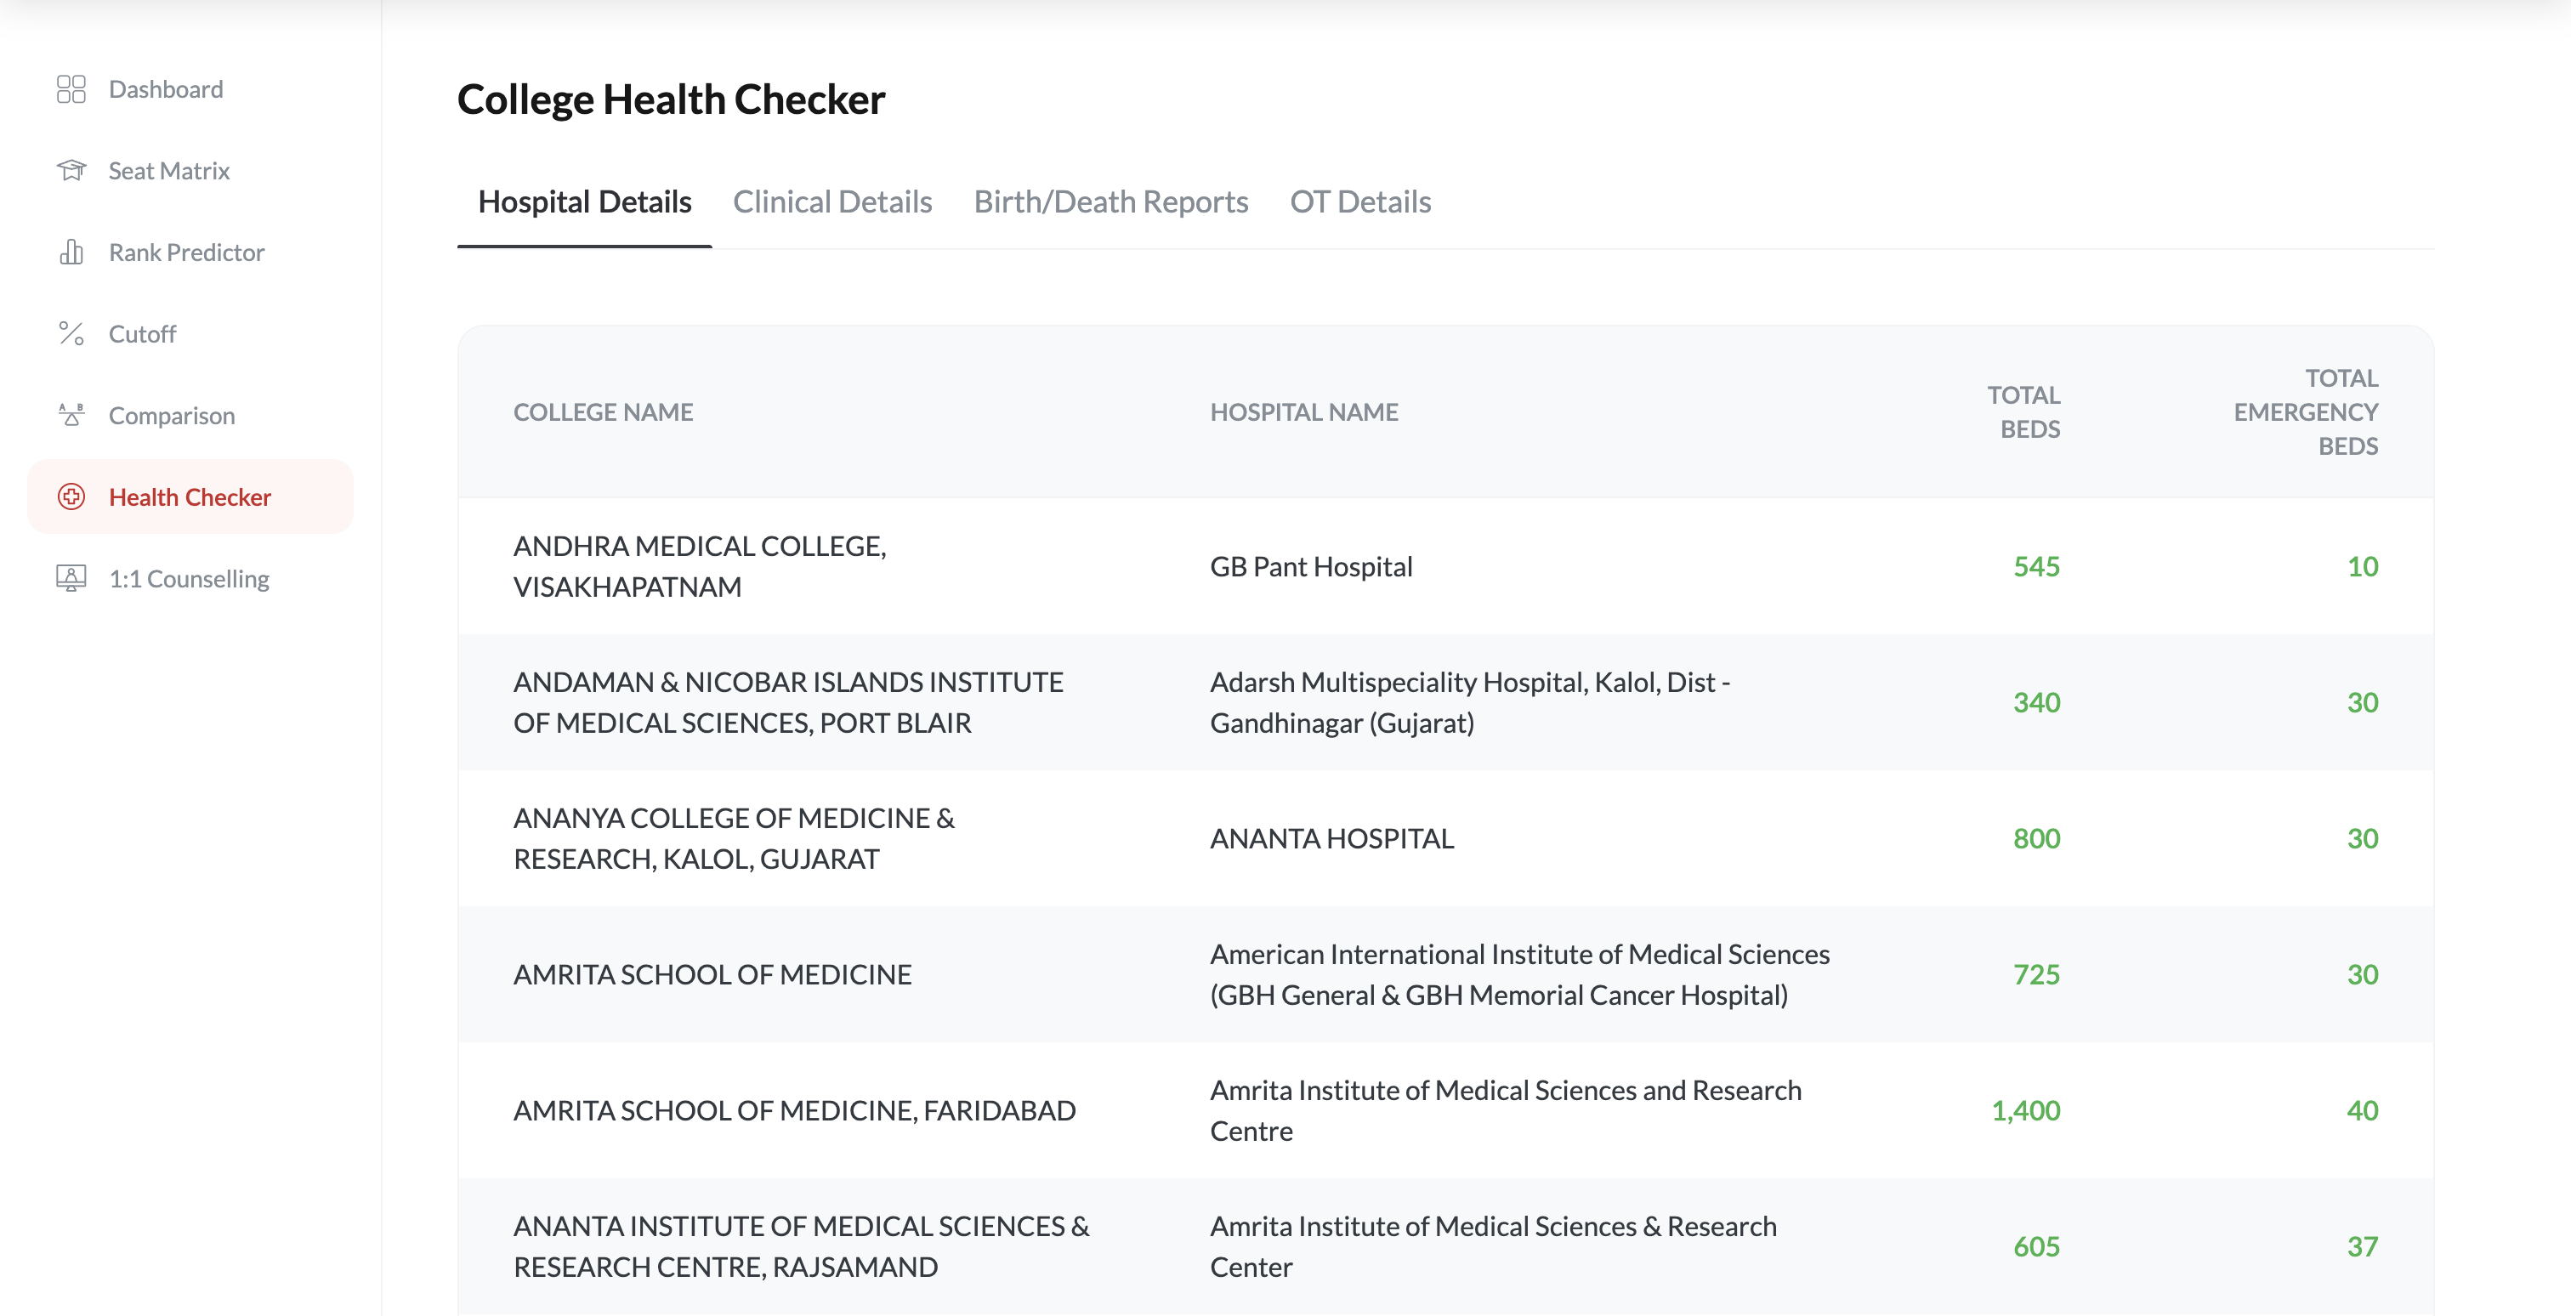Click the GB Pant Hospital entry
Screen dimensions: 2571x1316
tap(1310, 565)
